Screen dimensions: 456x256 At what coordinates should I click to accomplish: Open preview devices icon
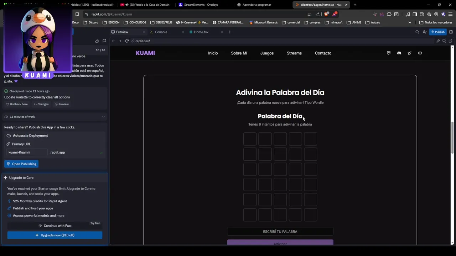point(444,41)
